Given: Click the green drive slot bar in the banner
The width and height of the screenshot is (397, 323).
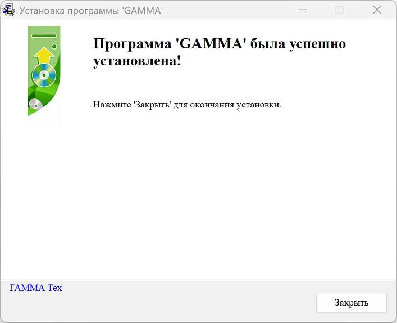Looking at the screenshot, I should click(44, 35).
